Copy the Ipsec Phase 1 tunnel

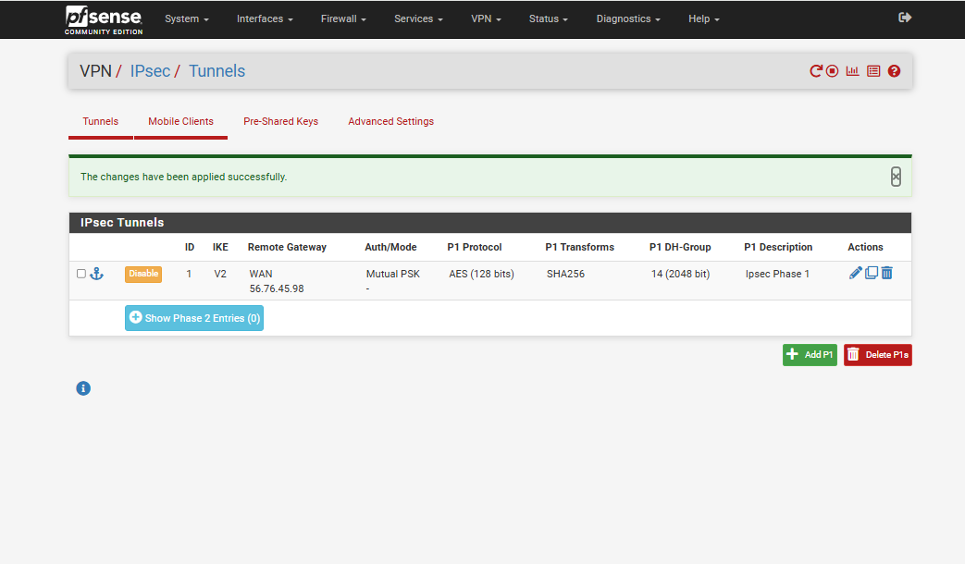tap(872, 273)
